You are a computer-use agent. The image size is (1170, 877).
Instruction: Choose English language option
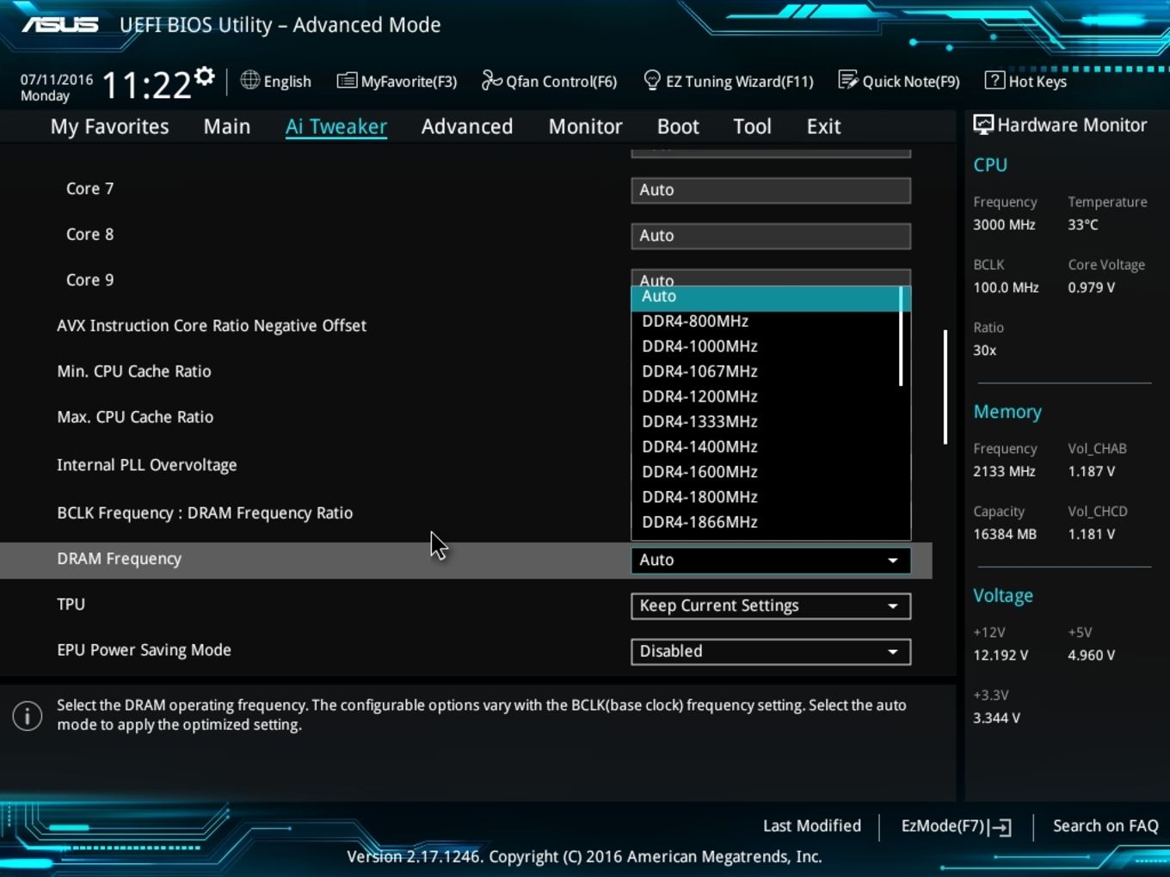[287, 82]
